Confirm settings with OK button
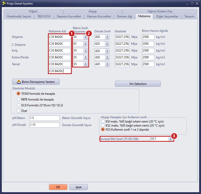The height and width of the screenshot is (194, 201). 58,187
